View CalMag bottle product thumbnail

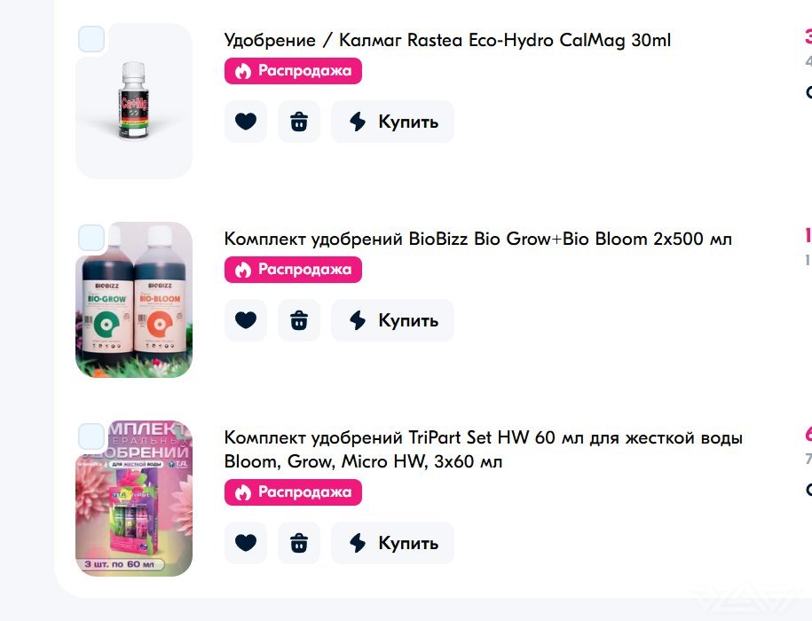[134, 101]
